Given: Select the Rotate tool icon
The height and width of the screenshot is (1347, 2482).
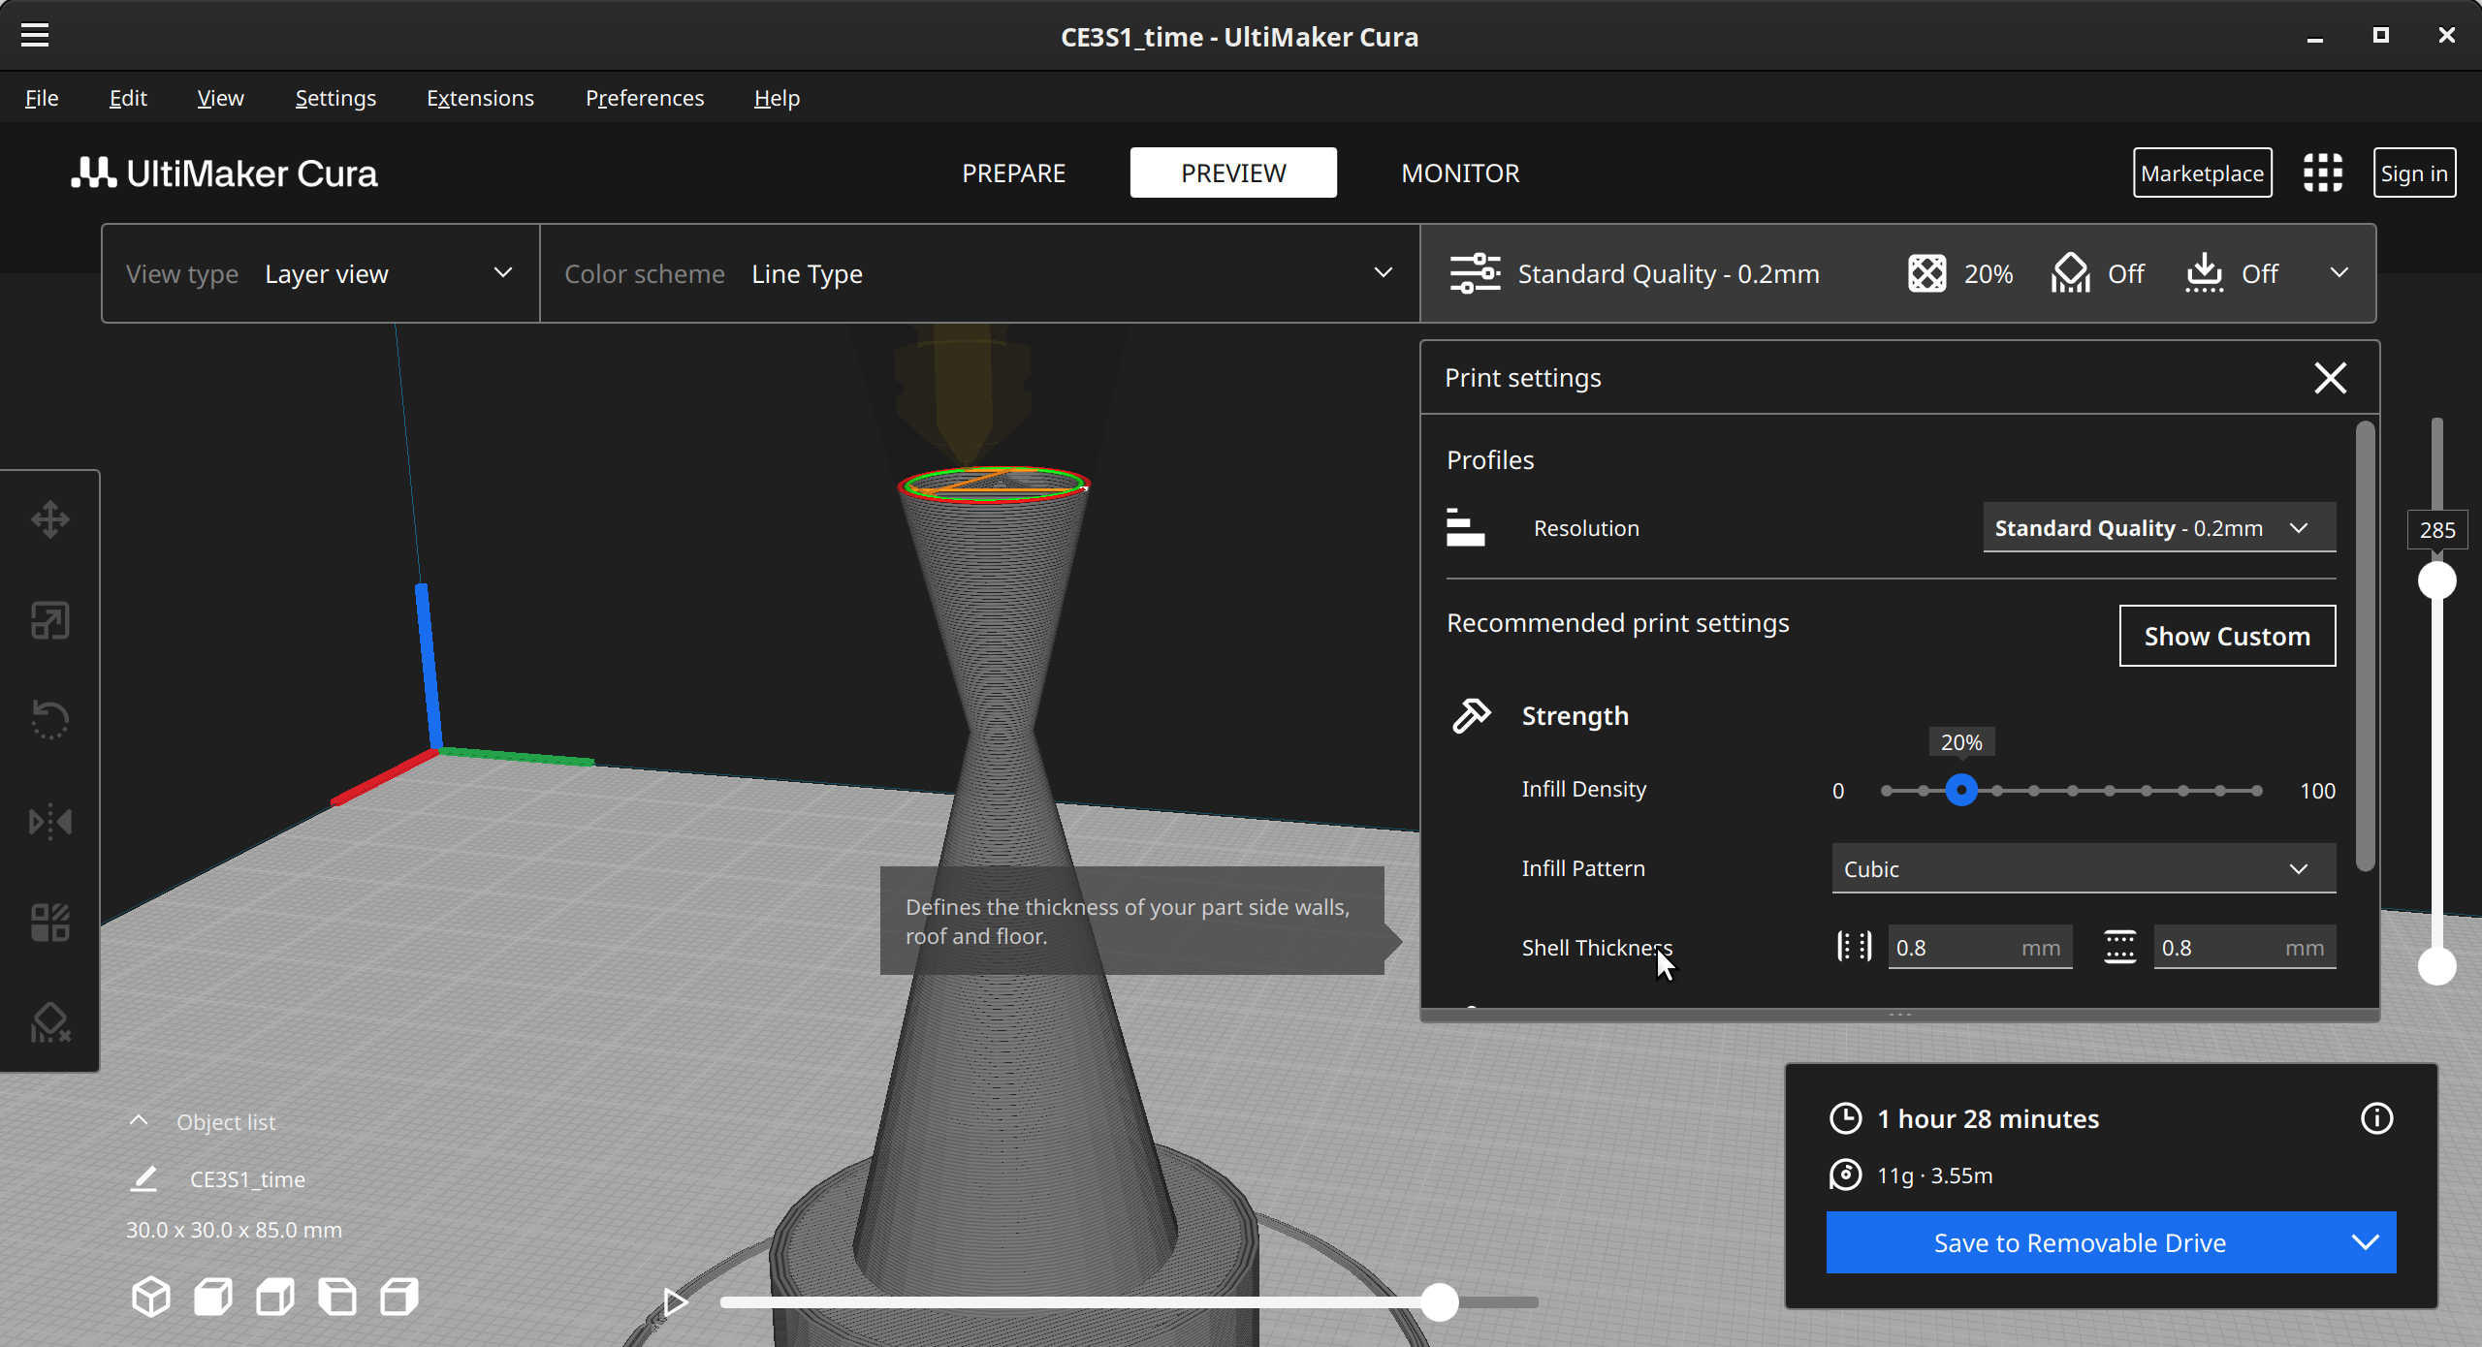Looking at the screenshot, I should [x=50, y=720].
